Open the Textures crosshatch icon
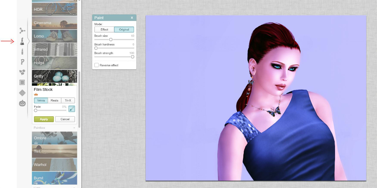 [22, 93]
